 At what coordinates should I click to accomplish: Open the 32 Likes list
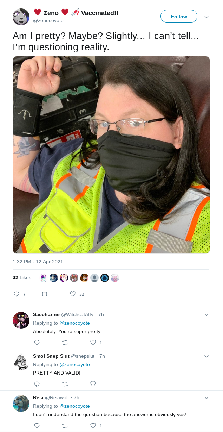click(x=22, y=277)
